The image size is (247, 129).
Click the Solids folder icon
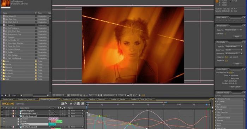(4, 79)
